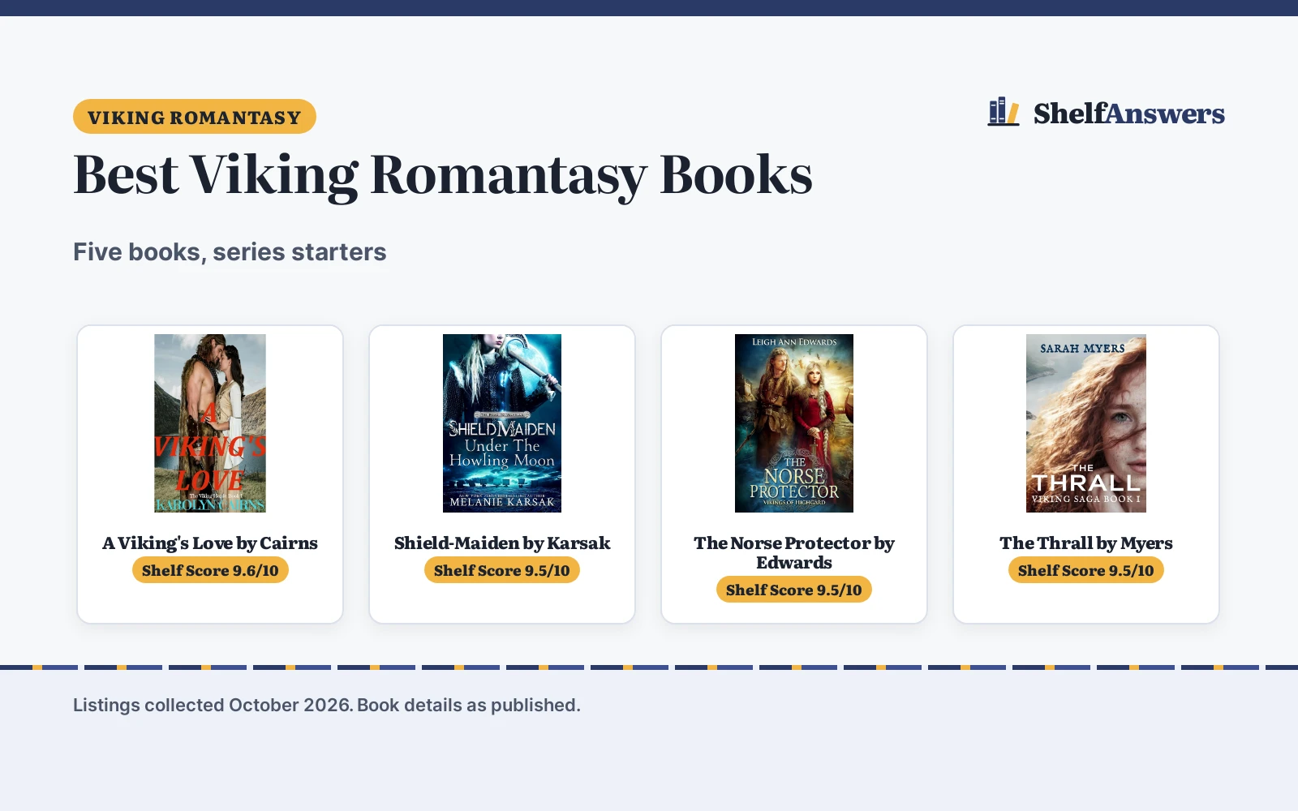The height and width of the screenshot is (811, 1298).
Task: Click the Five books, series starters subtitle
Action: pyautogui.click(x=230, y=252)
